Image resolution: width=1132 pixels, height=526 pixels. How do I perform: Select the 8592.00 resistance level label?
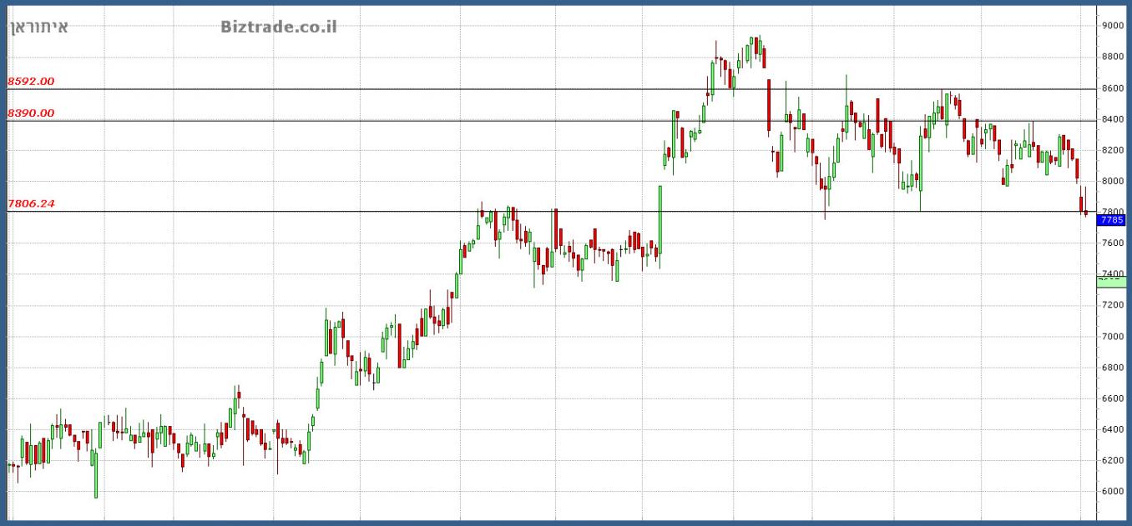(x=31, y=82)
